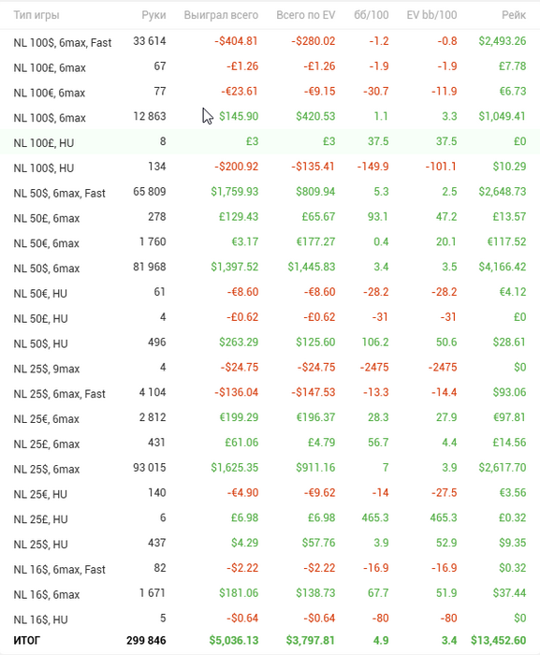Click the Выиграл всего column header
This screenshot has width=540, height=655.
[221, 15]
